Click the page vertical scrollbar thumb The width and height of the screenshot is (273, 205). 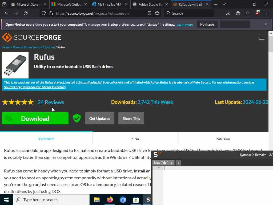(271, 44)
